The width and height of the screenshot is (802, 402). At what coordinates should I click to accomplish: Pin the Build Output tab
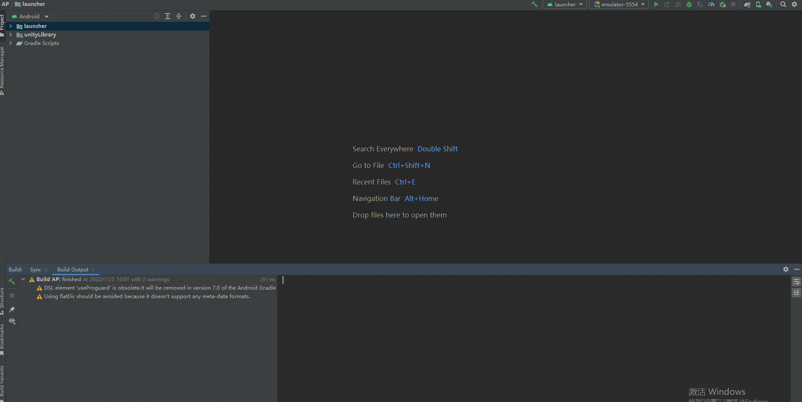click(12, 310)
